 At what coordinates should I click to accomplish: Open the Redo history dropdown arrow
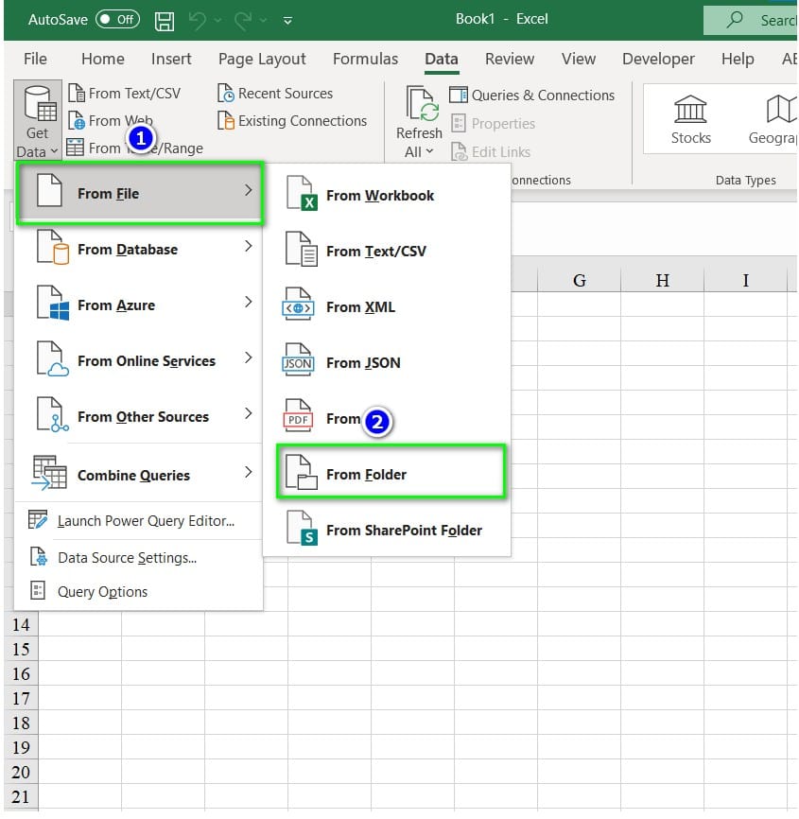[x=264, y=21]
